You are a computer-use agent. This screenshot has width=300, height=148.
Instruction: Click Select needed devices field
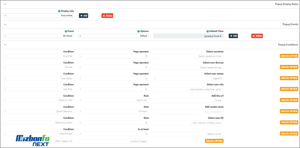189,67
